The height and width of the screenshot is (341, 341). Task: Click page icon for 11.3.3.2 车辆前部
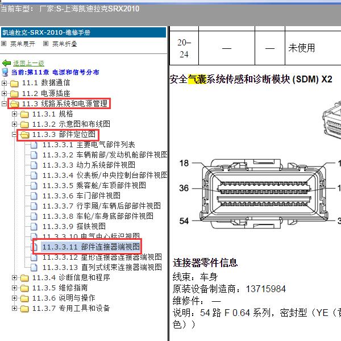pyautogui.click(x=34, y=155)
